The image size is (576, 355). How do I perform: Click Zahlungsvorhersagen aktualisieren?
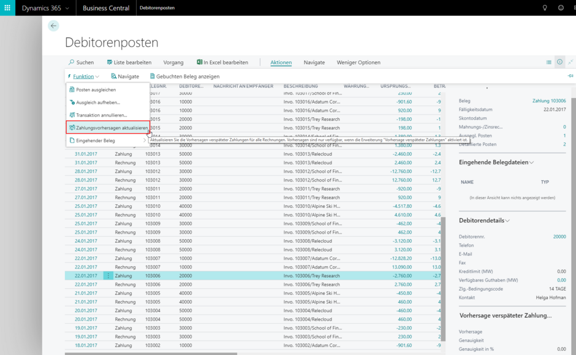(108, 128)
